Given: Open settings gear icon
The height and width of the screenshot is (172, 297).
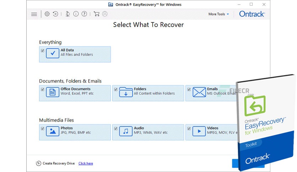Looking at the screenshot, I should coord(47,14).
